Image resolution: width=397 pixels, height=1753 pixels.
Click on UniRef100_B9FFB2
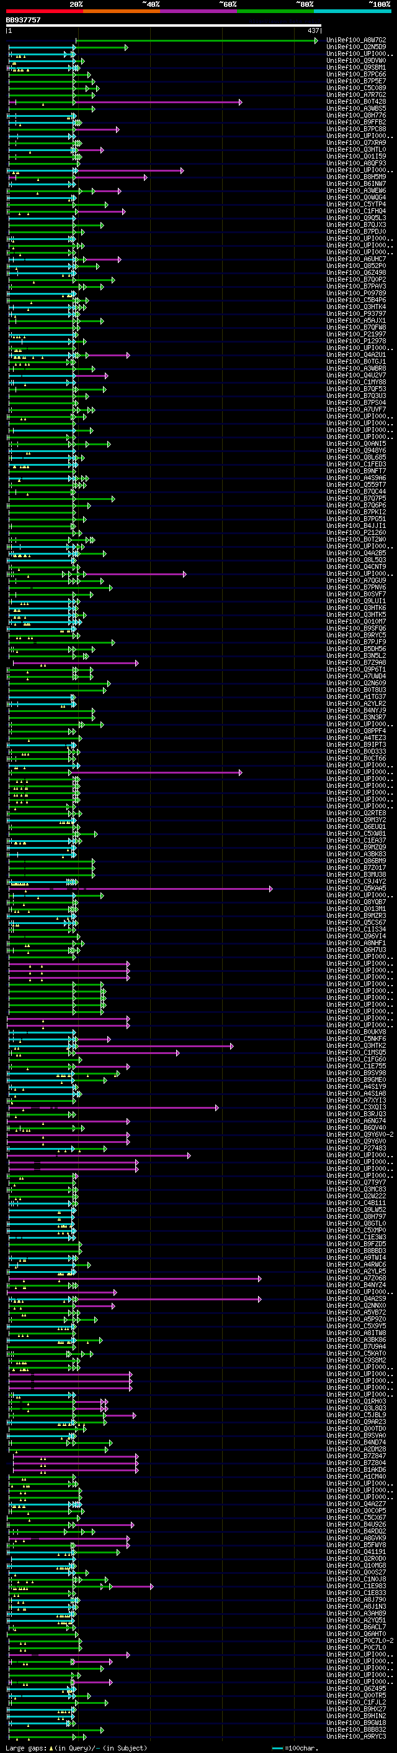point(356,122)
